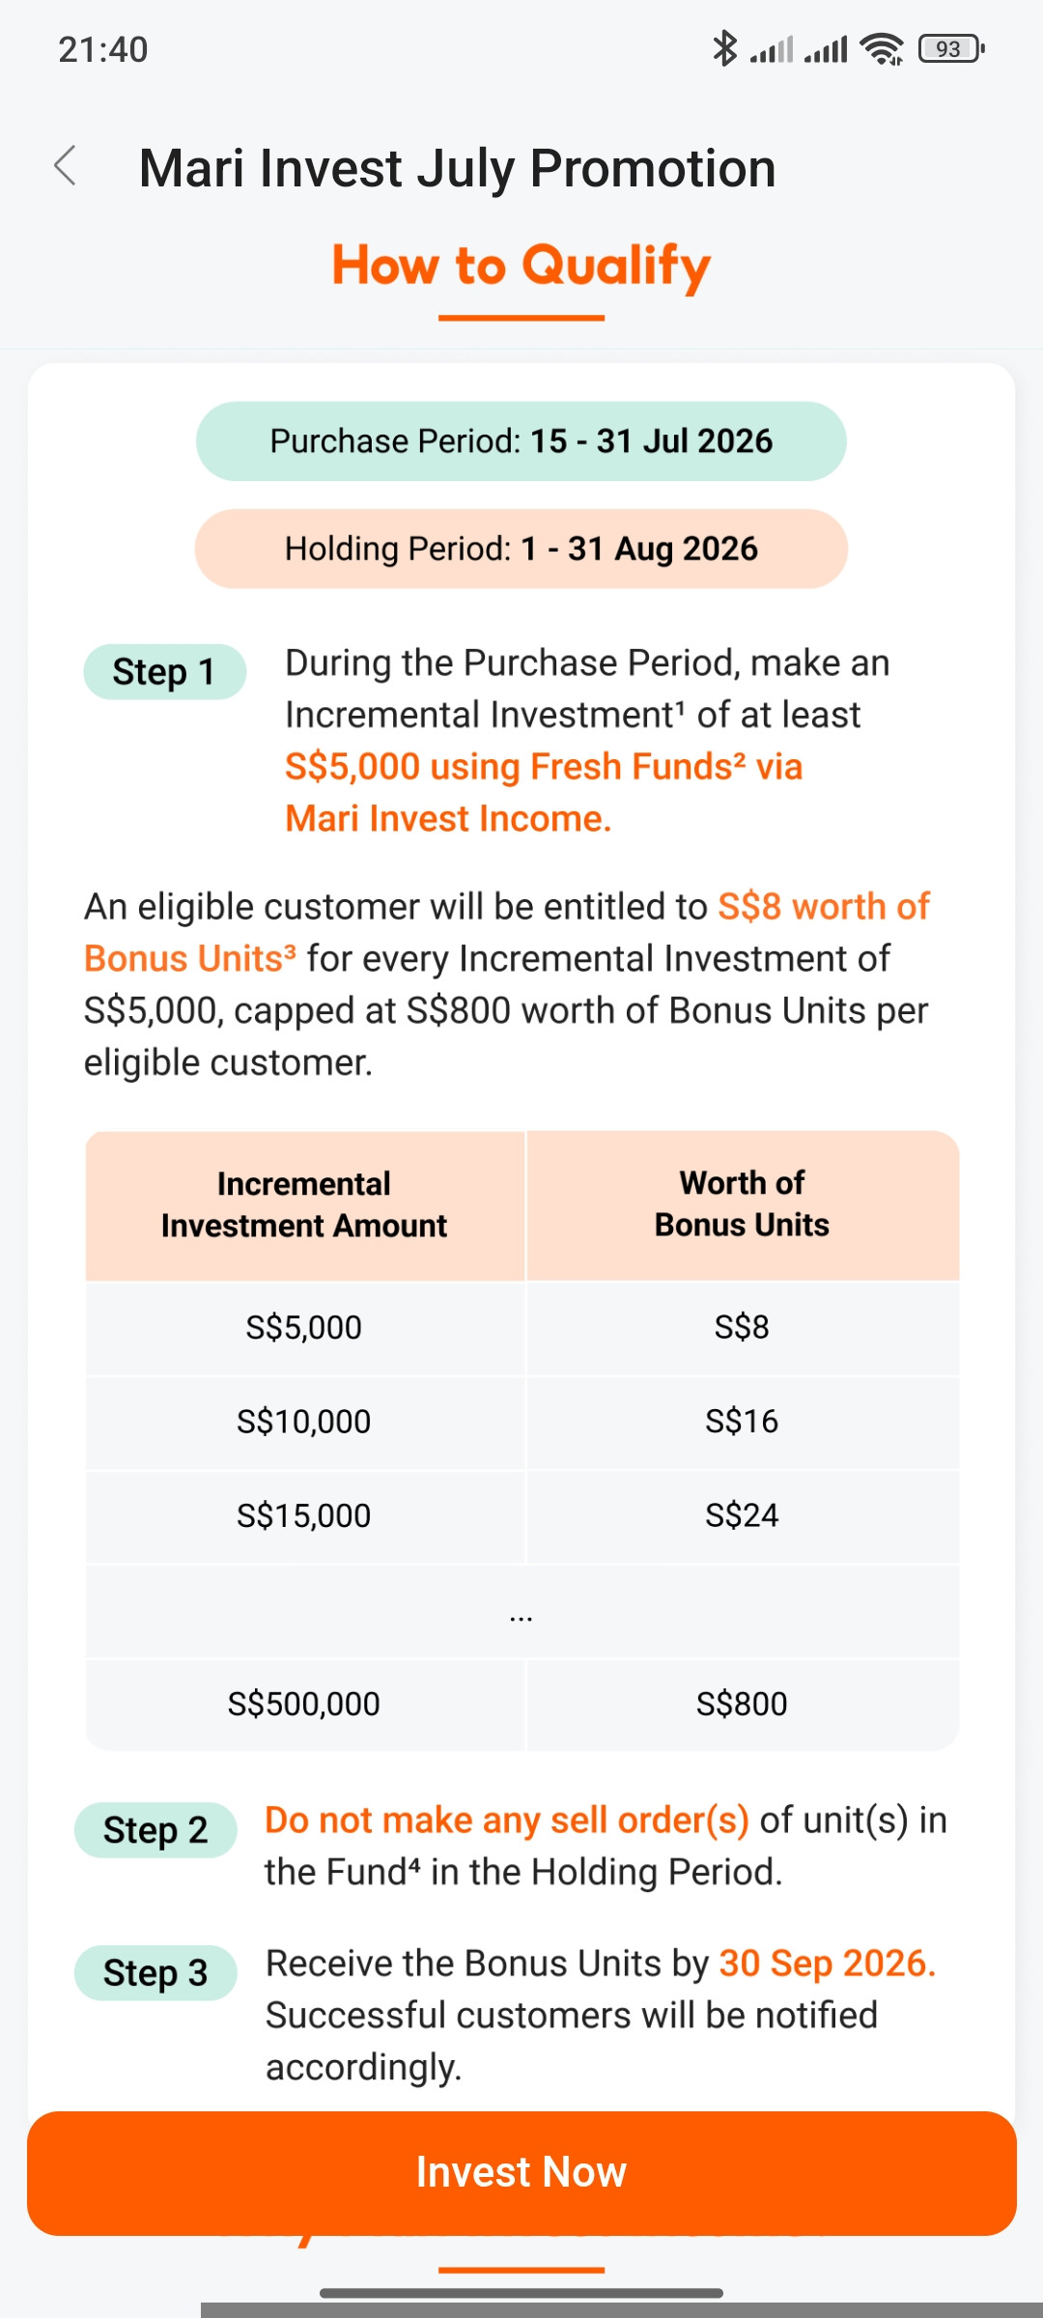Tap the Step 2 badge
Viewport: 1043px width, 2318px height.
155,1830
